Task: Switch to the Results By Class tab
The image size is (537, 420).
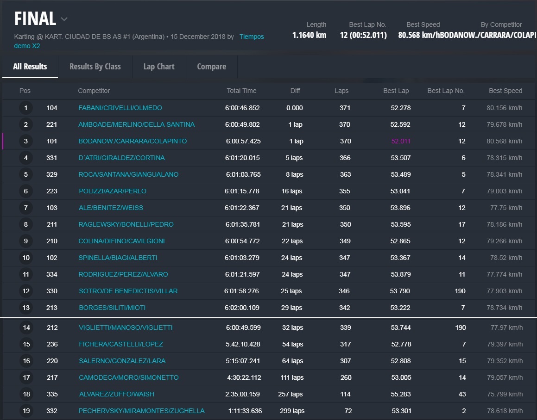Action: tap(95, 67)
